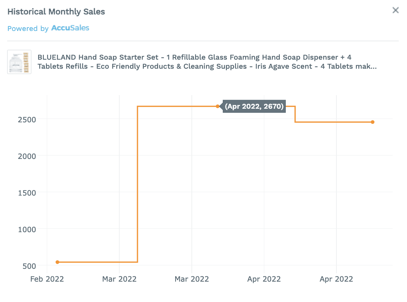
Task: Click the last Apr 2022 axis label
Action: point(336,279)
